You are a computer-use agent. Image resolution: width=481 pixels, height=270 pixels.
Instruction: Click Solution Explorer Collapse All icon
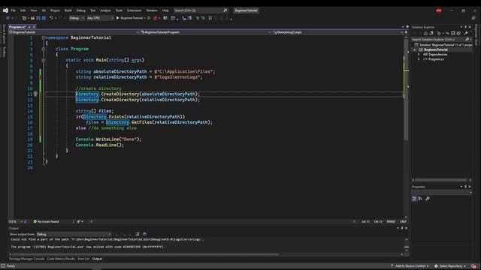click(453, 33)
